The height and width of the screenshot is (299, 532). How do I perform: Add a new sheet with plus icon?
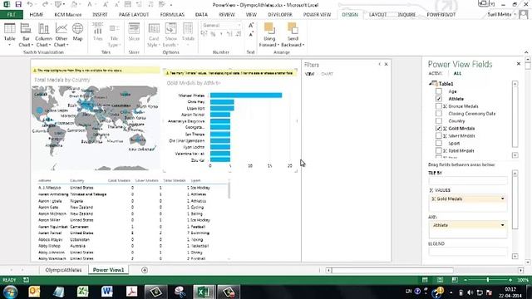pyautogui.click(x=145, y=270)
